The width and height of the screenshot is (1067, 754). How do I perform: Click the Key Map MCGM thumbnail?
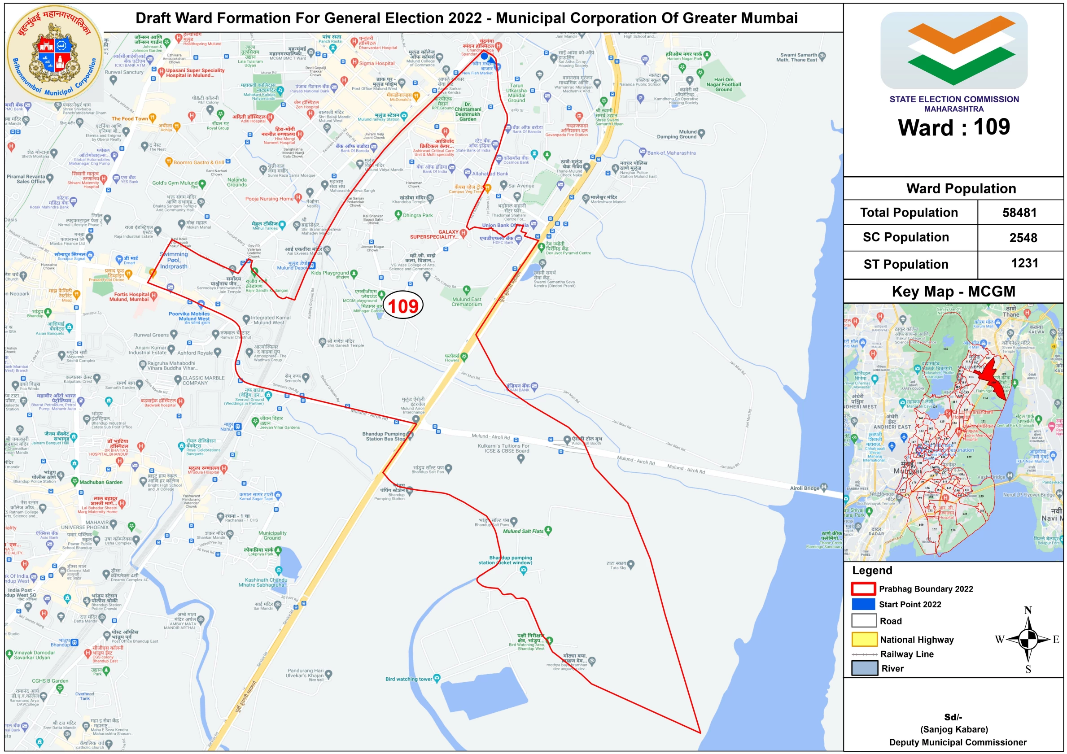coord(953,431)
